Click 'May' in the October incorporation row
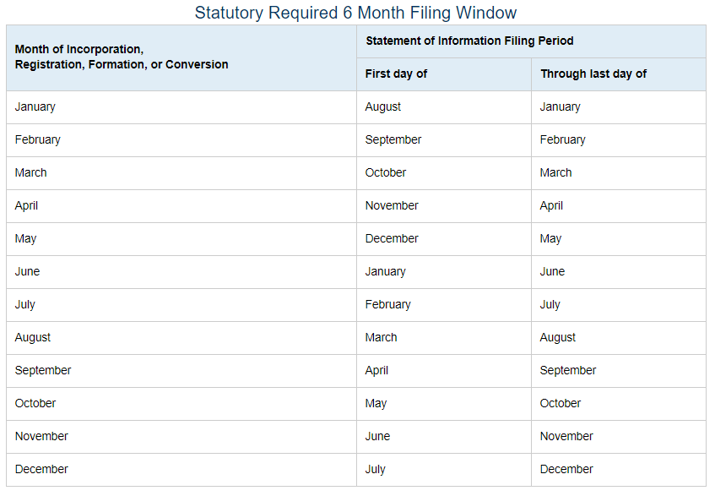 376,403
